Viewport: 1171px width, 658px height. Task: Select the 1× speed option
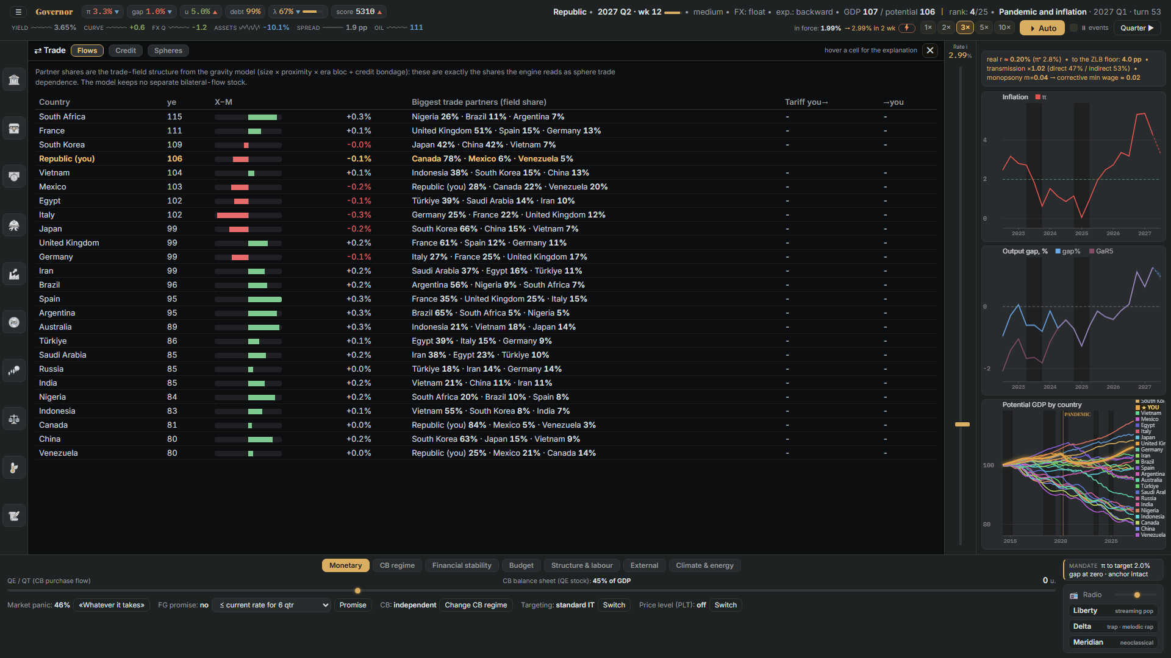[x=928, y=27]
